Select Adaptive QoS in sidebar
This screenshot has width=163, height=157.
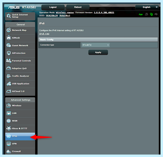20,68
